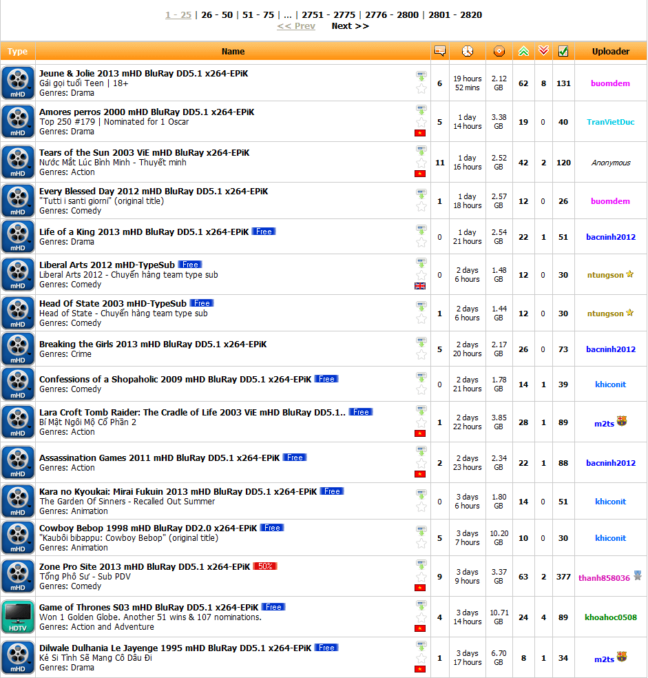Click seeders count 62 for Jeune & Jolie
This screenshot has height=678, width=648.
(523, 83)
